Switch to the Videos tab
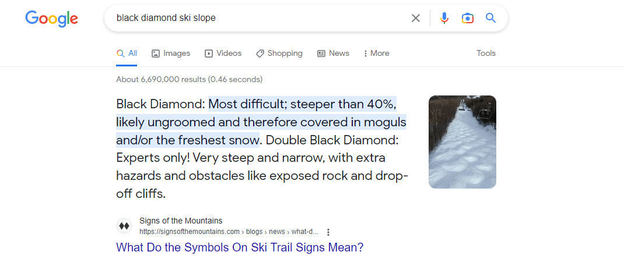The height and width of the screenshot is (266, 624). pos(223,54)
